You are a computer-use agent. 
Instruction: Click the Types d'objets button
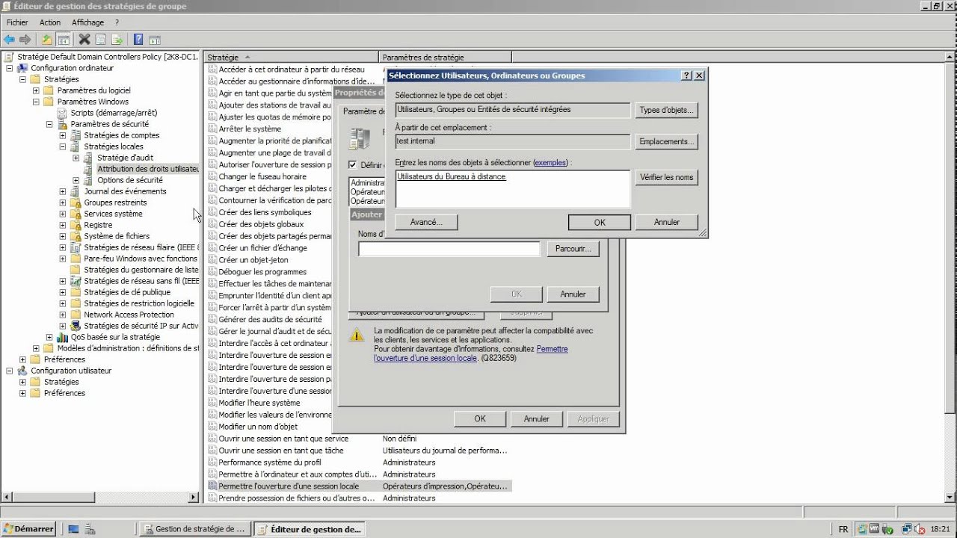(667, 110)
